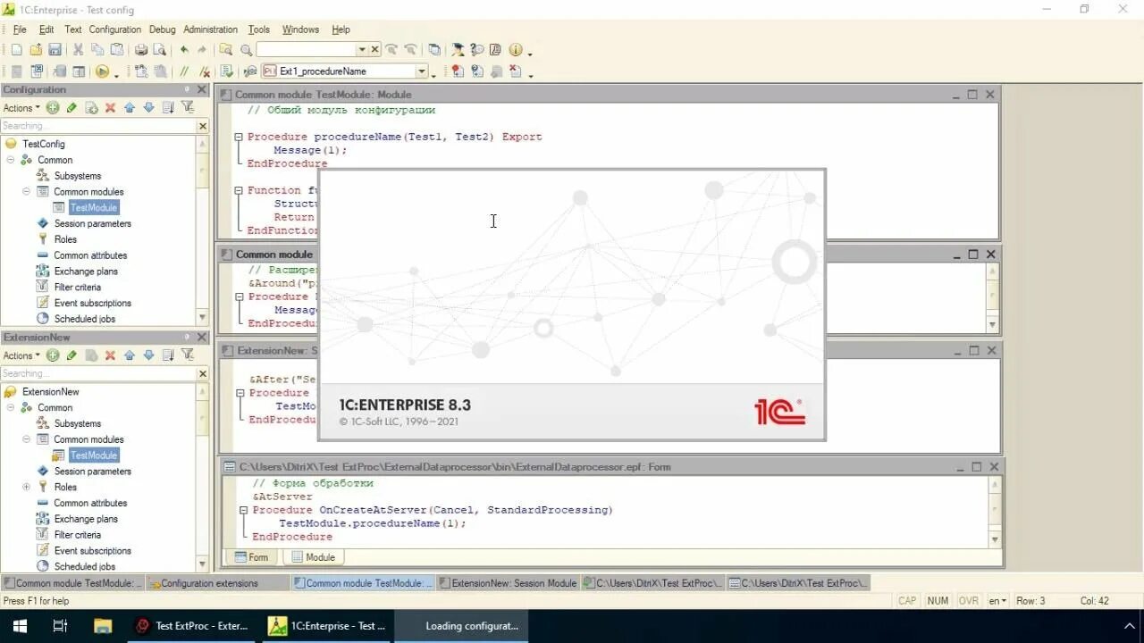Click the Open file toolbar icon

point(36,50)
